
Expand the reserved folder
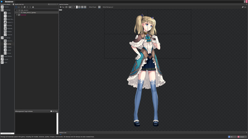click(17, 15)
